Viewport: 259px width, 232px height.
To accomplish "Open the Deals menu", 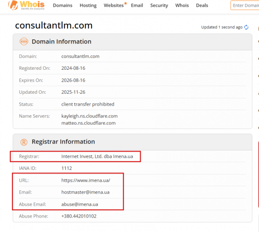I will point(202,5).
